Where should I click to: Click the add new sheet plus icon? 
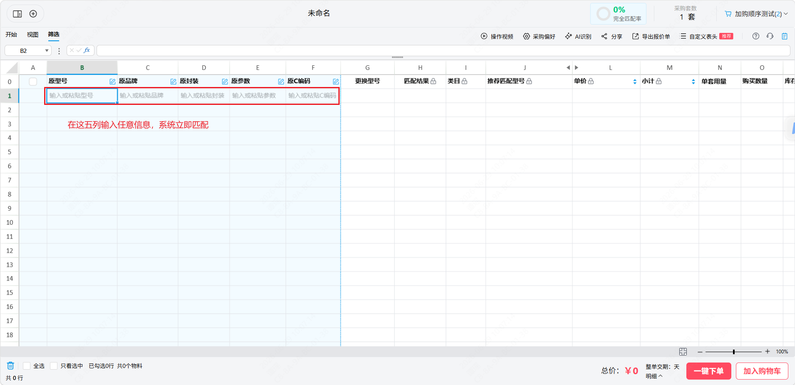click(x=33, y=14)
